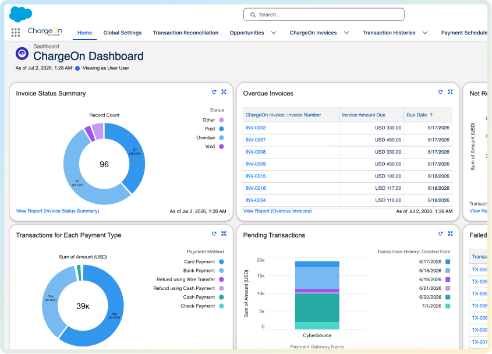
Task: Click the Other status legend swatch
Action: (x=221, y=120)
